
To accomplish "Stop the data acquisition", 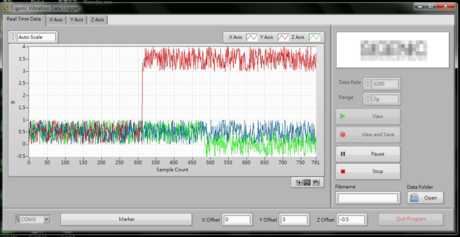I will (x=367, y=171).
